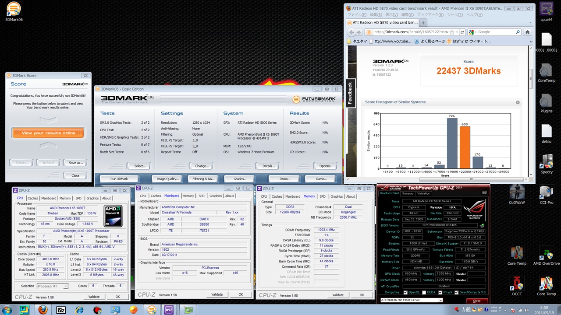Open 7-Zip from the taskbar

coord(61,309)
